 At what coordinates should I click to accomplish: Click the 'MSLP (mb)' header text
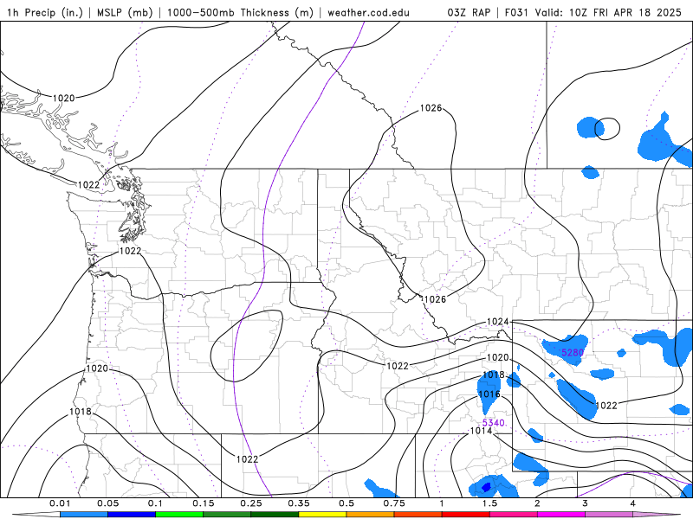[x=125, y=12]
